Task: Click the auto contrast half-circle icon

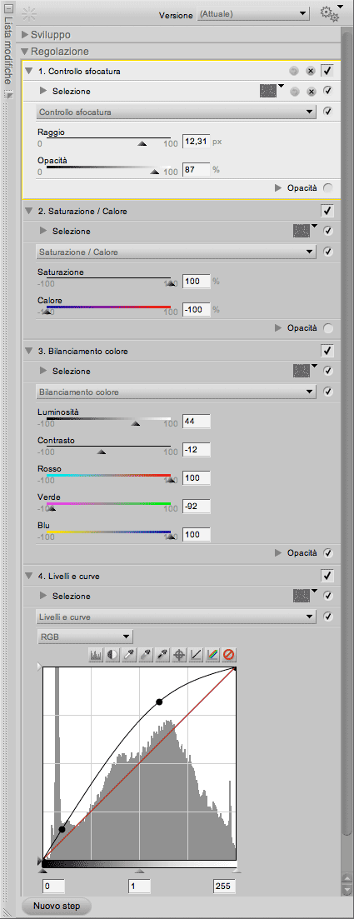Action: pyautogui.click(x=112, y=654)
